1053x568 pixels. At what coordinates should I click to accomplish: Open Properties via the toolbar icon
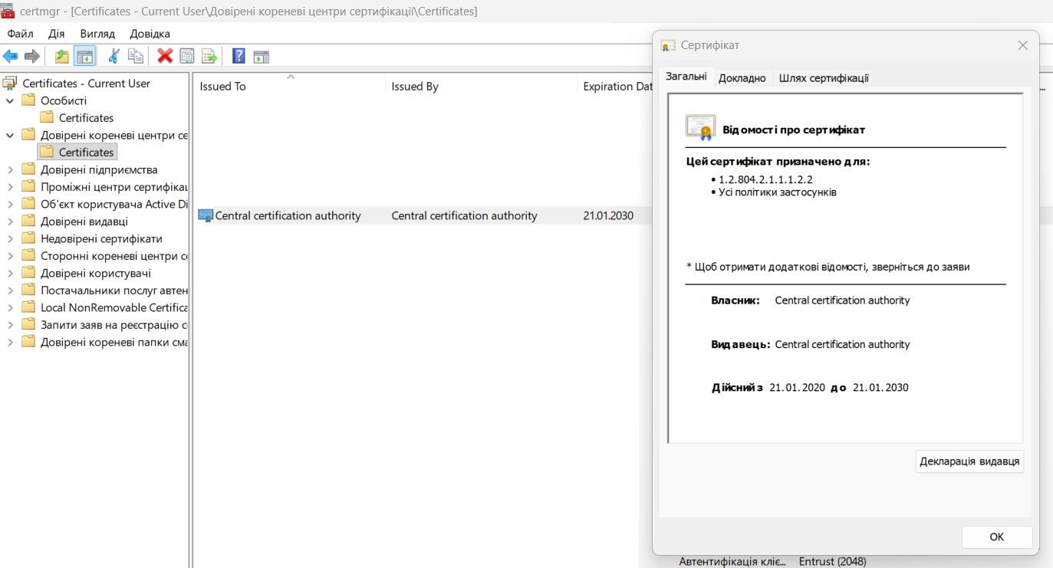click(x=186, y=56)
